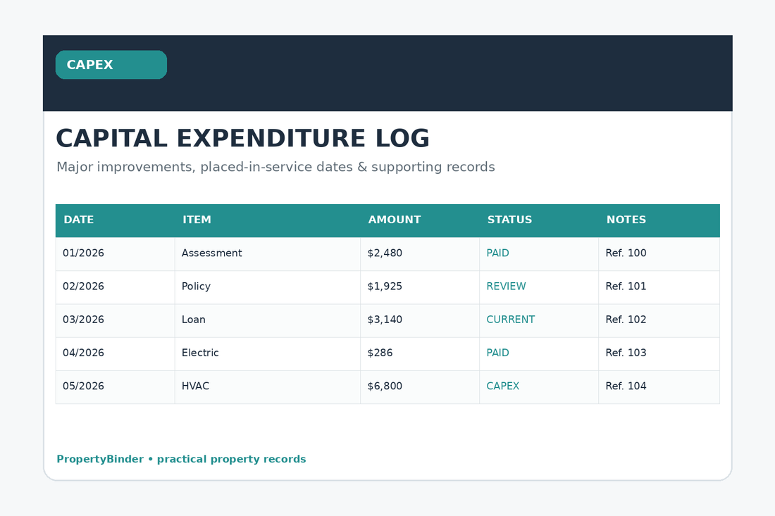Screen dimensions: 775x516
Task: Open note Ref. 100
Action: (626, 253)
